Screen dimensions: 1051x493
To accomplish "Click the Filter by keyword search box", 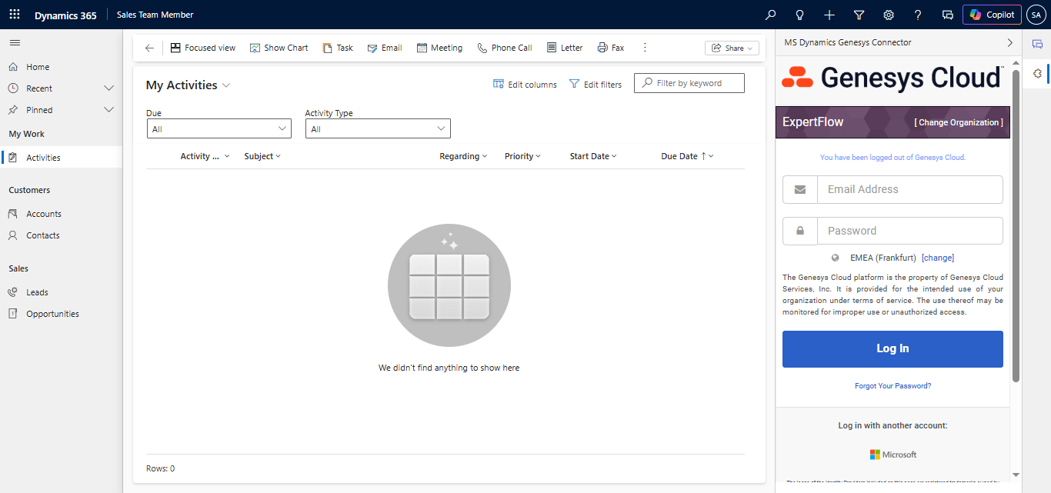I will click(x=689, y=83).
